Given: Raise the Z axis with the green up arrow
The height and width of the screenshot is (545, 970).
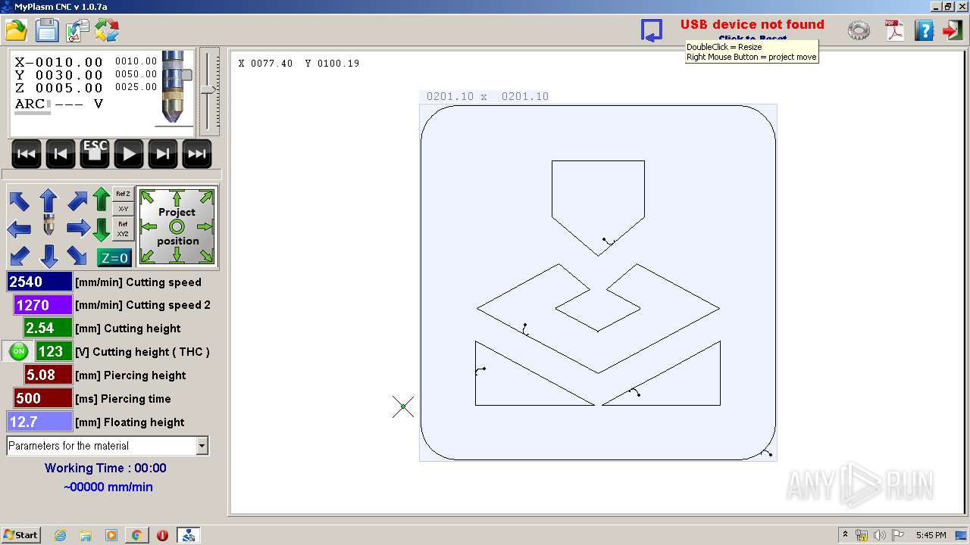Looking at the screenshot, I should [x=102, y=201].
